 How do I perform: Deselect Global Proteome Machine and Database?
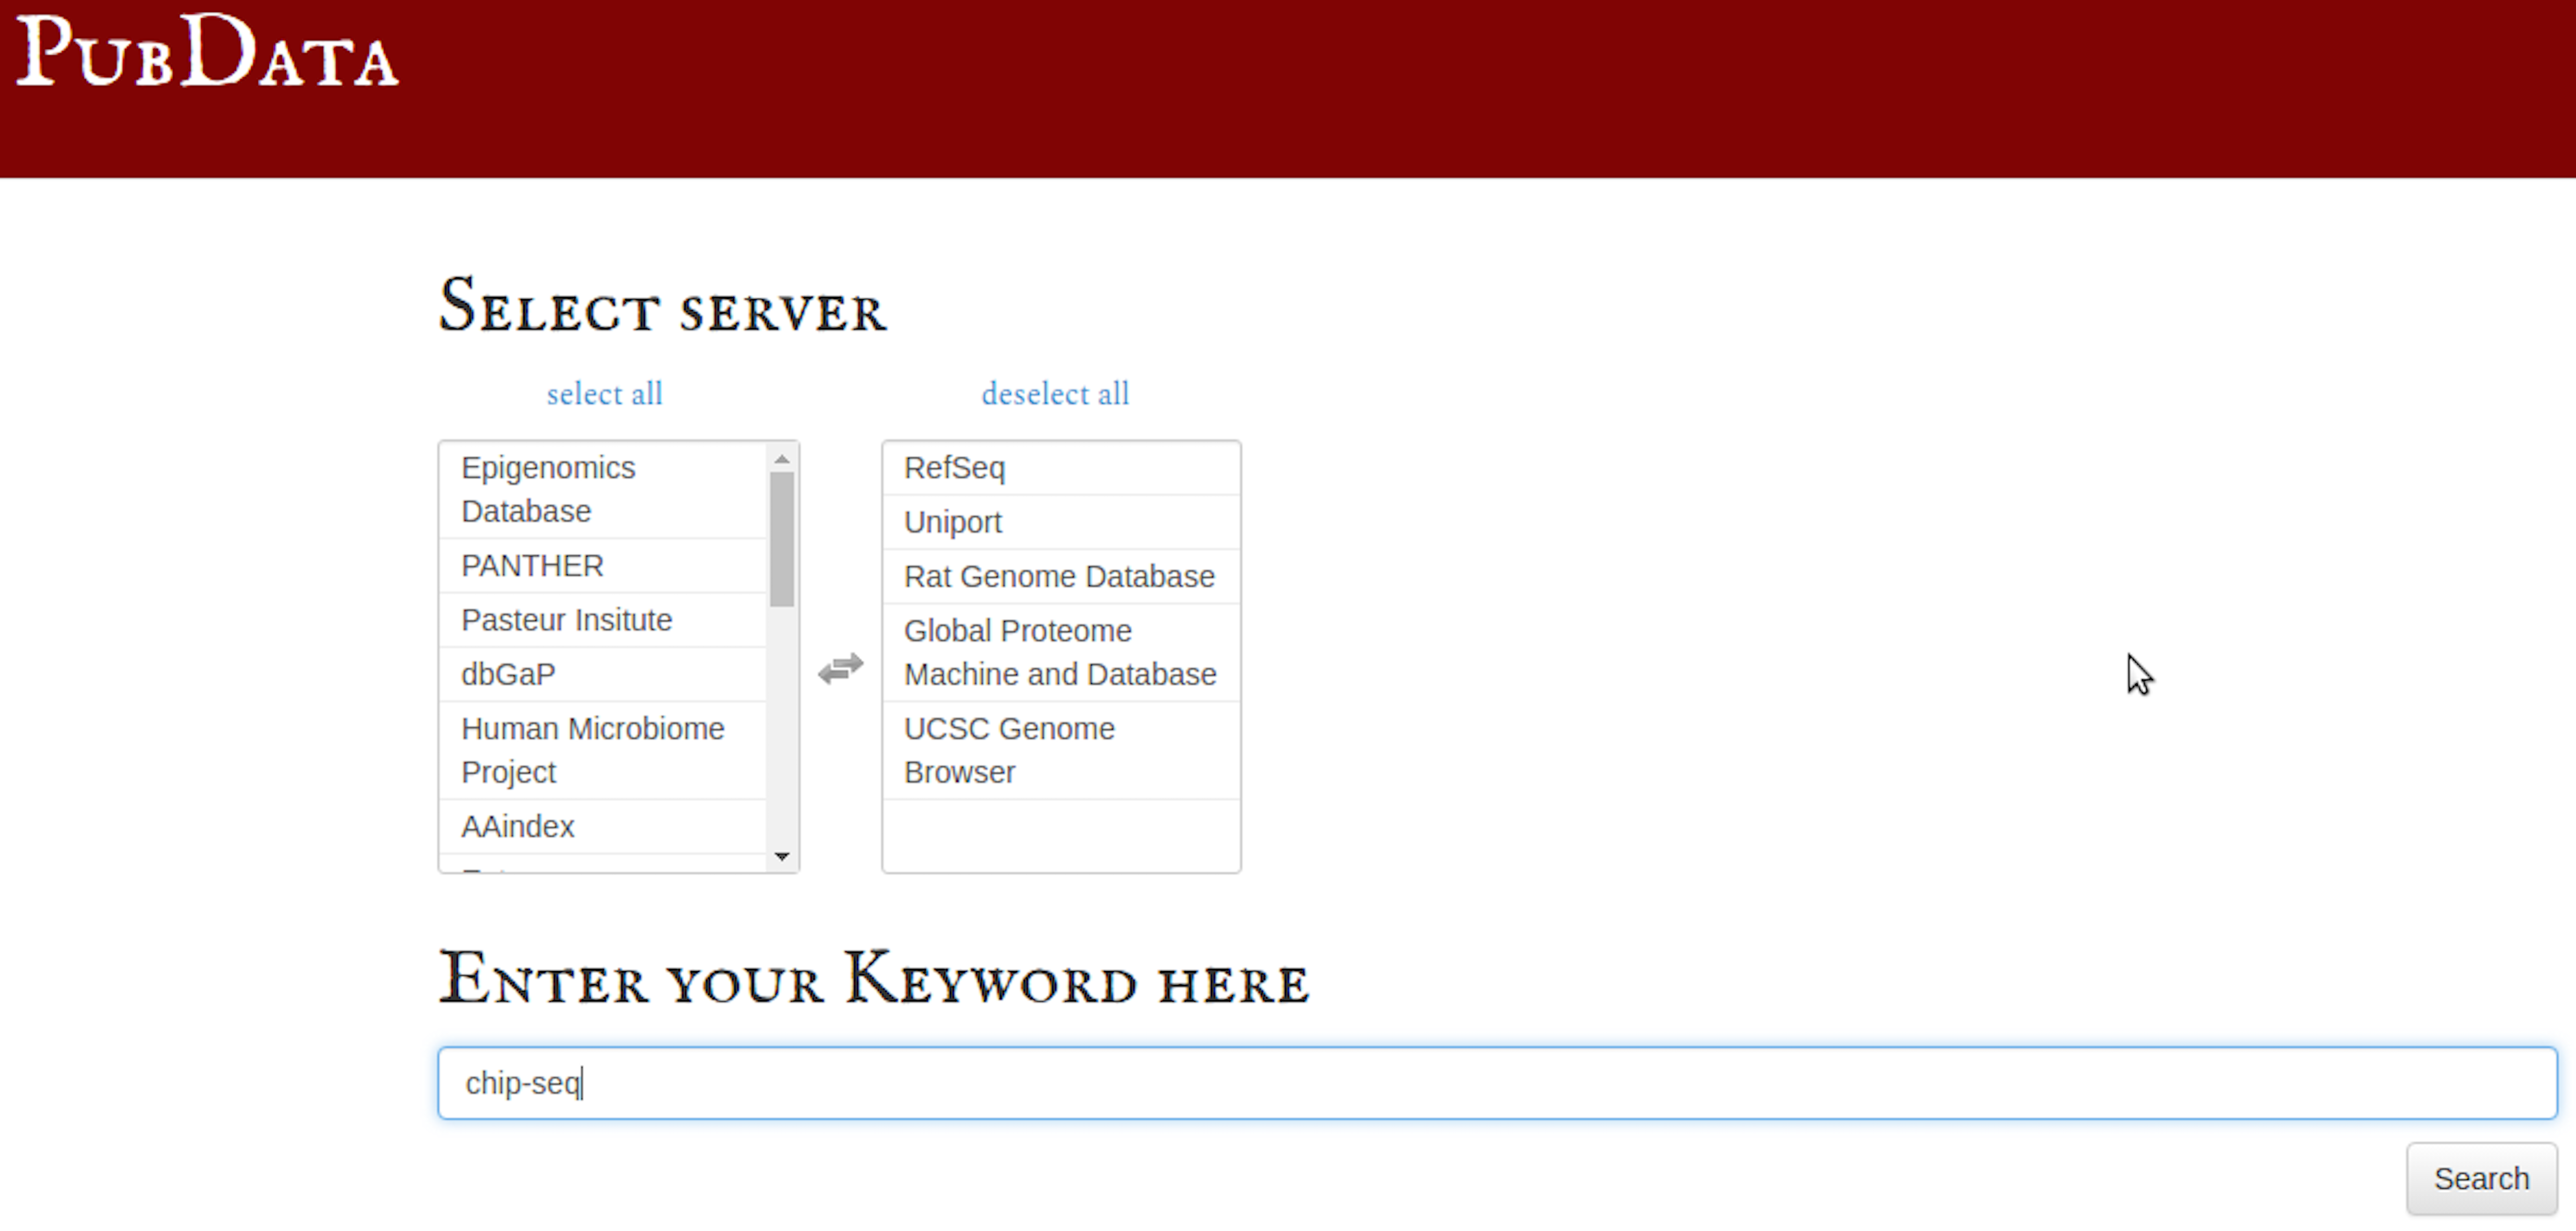pos(1061,652)
